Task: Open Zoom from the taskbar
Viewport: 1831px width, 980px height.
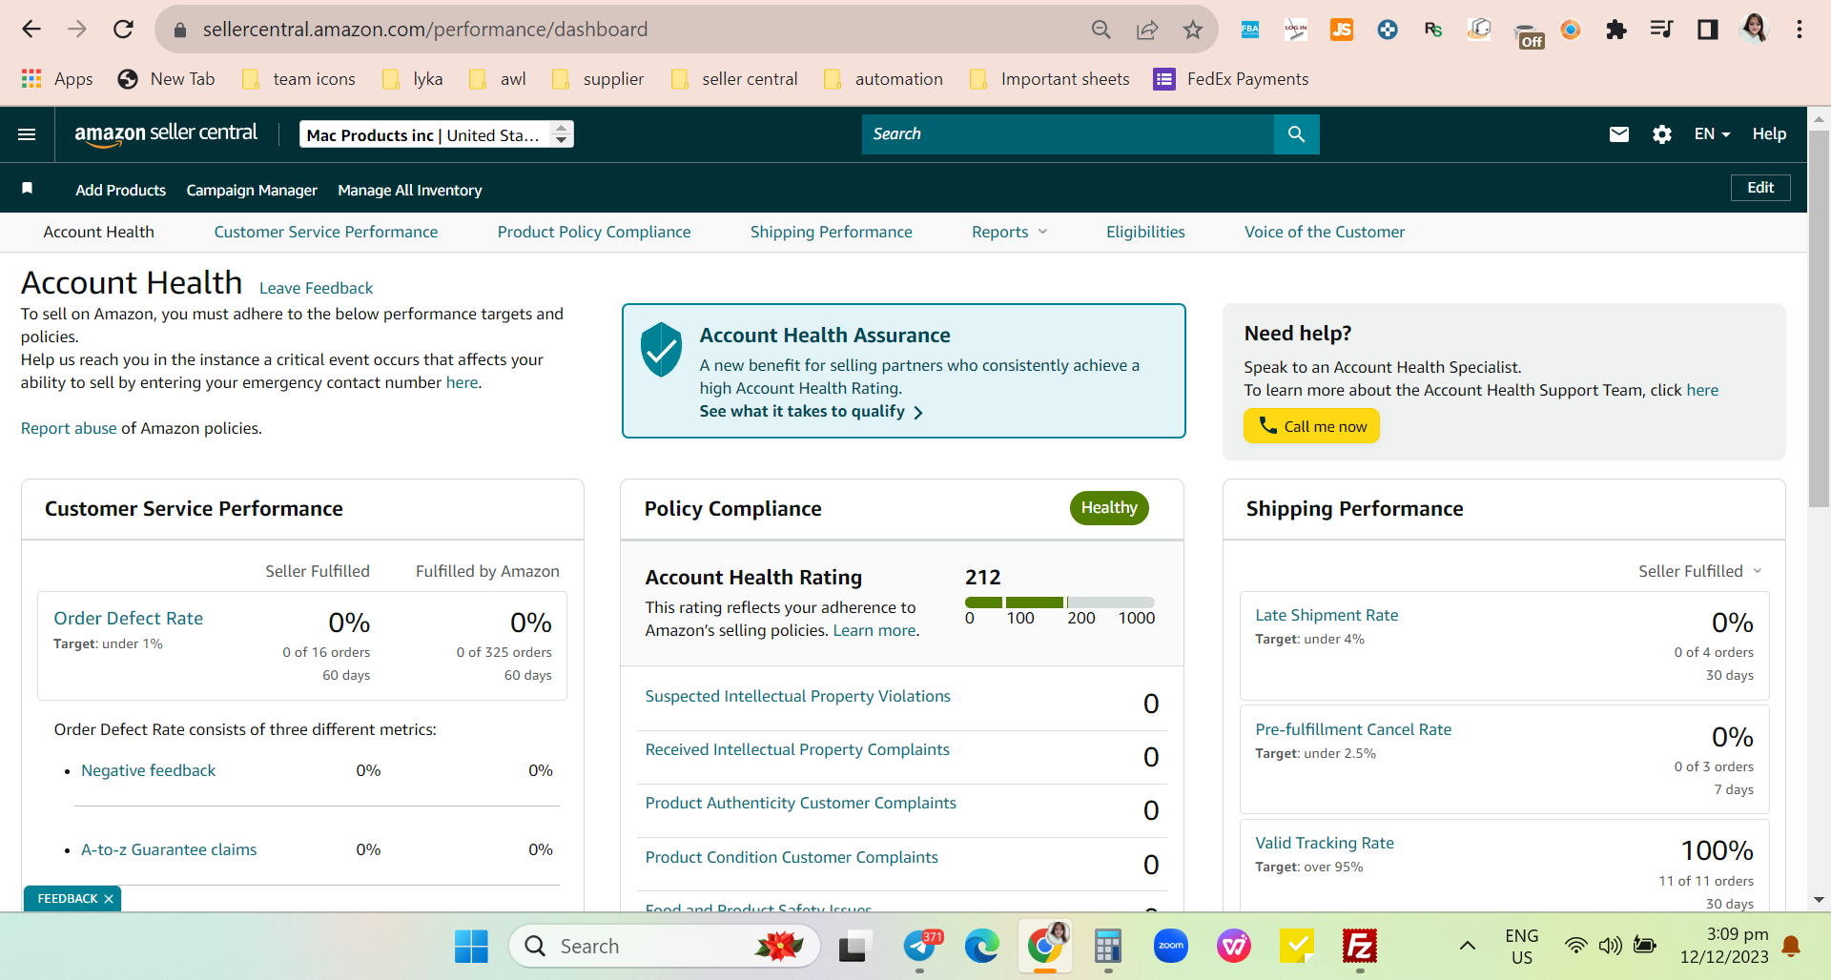Action: pyautogui.click(x=1171, y=947)
